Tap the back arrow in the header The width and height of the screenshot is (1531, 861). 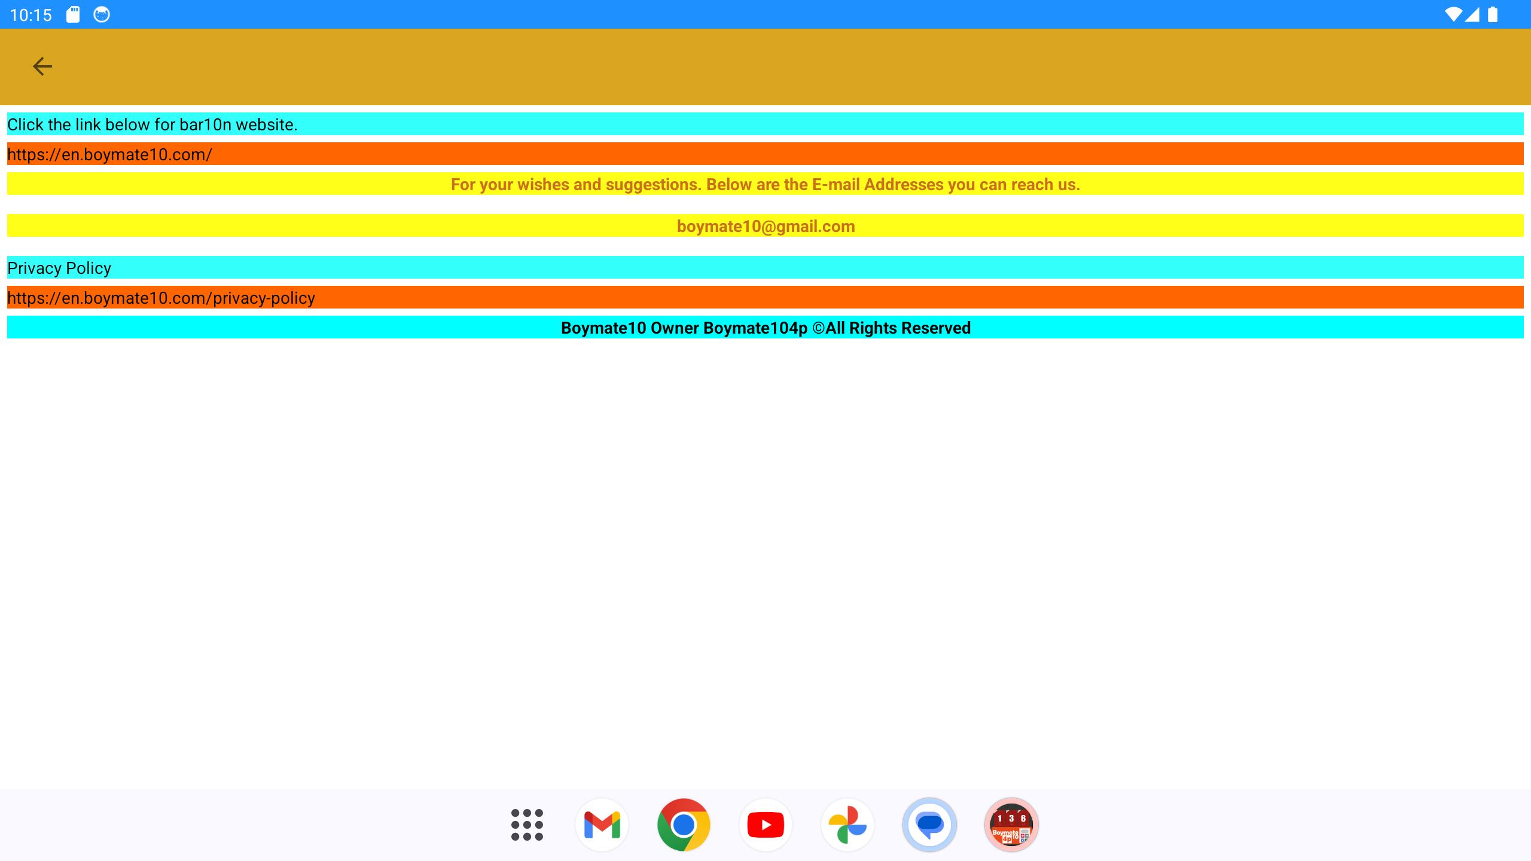[x=42, y=66]
